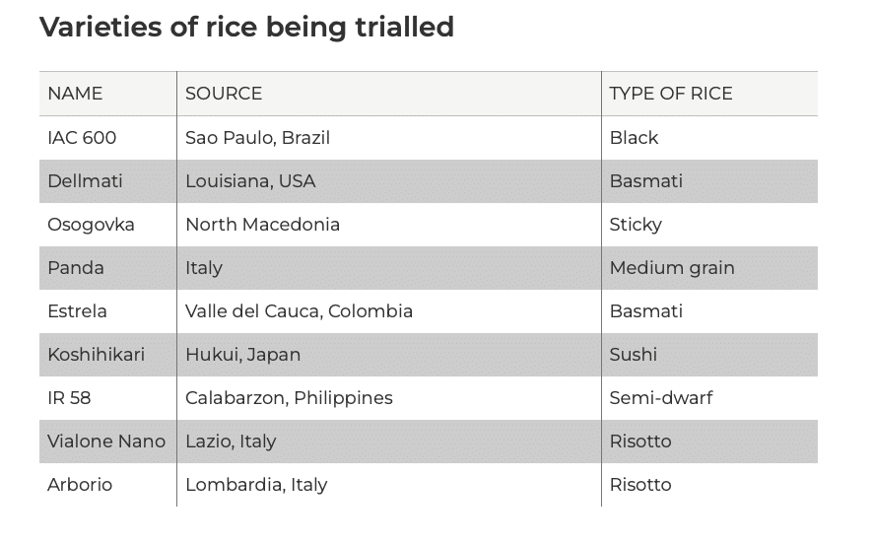Select the Vialone Nano cell
873x544 pixels.
pyautogui.click(x=106, y=442)
